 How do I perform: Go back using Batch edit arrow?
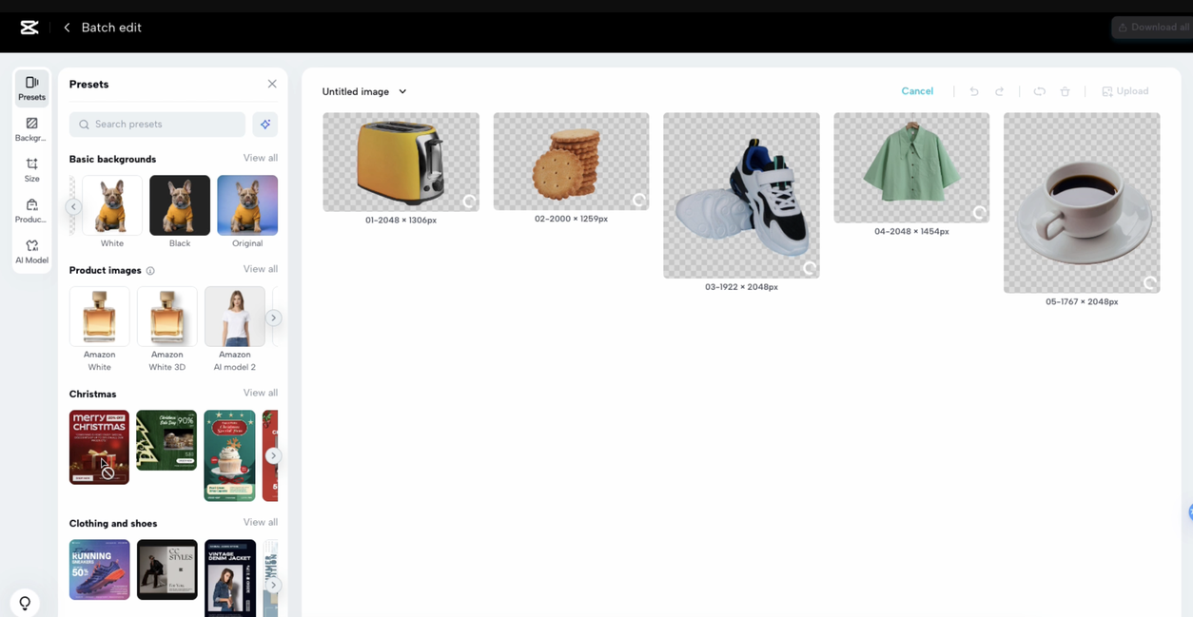(x=67, y=28)
